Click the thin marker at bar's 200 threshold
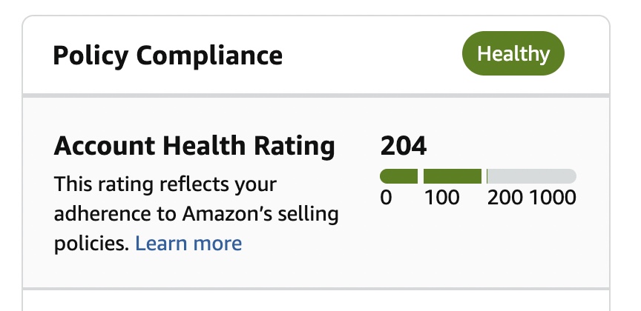Viewport: 641px width, 311px height. (487, 176)
